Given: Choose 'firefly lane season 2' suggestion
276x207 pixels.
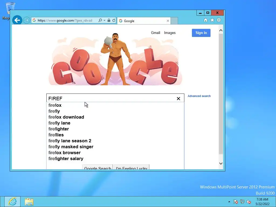Looking at the screenshot, I should [x=115, y=141].
